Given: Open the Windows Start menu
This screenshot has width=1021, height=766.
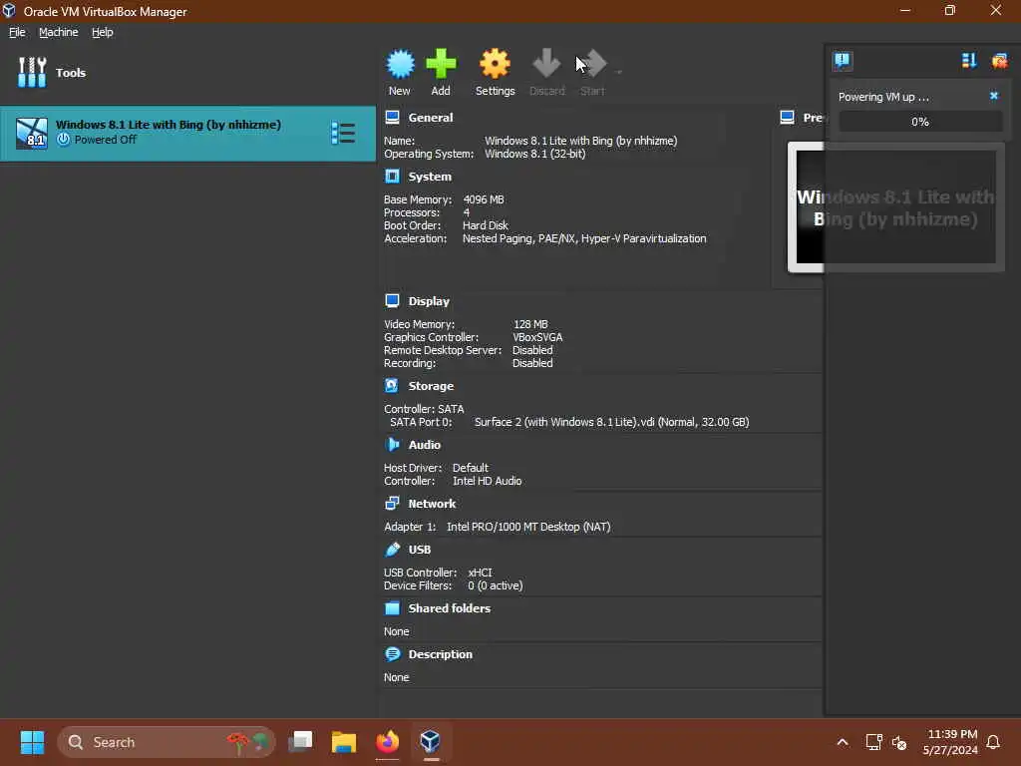Looking at the screenshot, I should point(32,742).
